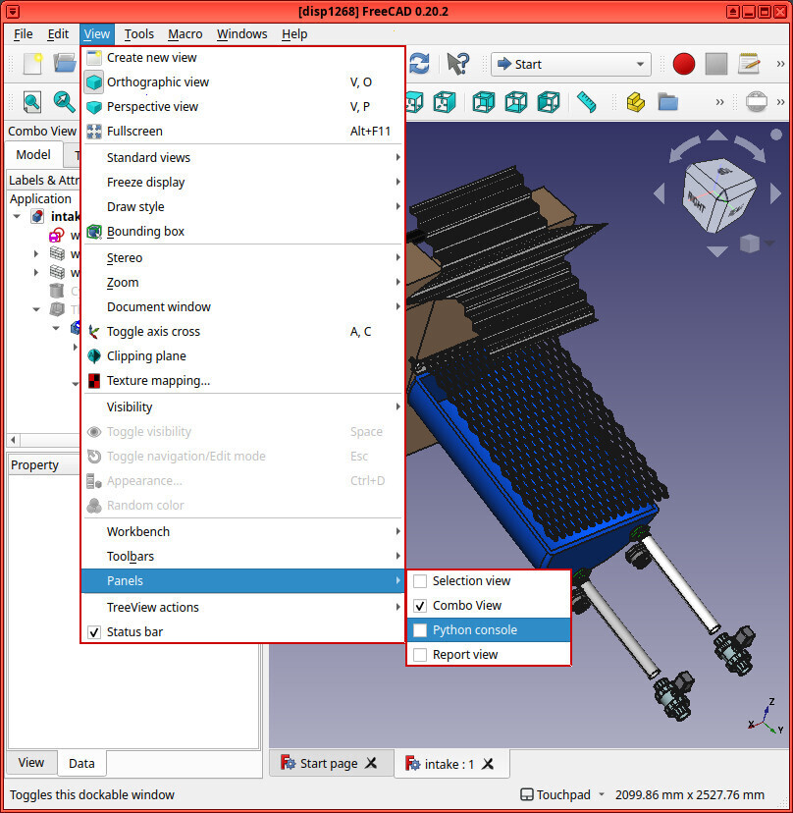Select Fullscreen from View menu
The width and height of the screenshot is (793, 813).
pyautogui.click(x=242, y=132)
